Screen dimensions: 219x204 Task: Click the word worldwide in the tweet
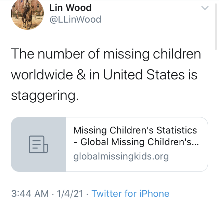coord(42,75)
